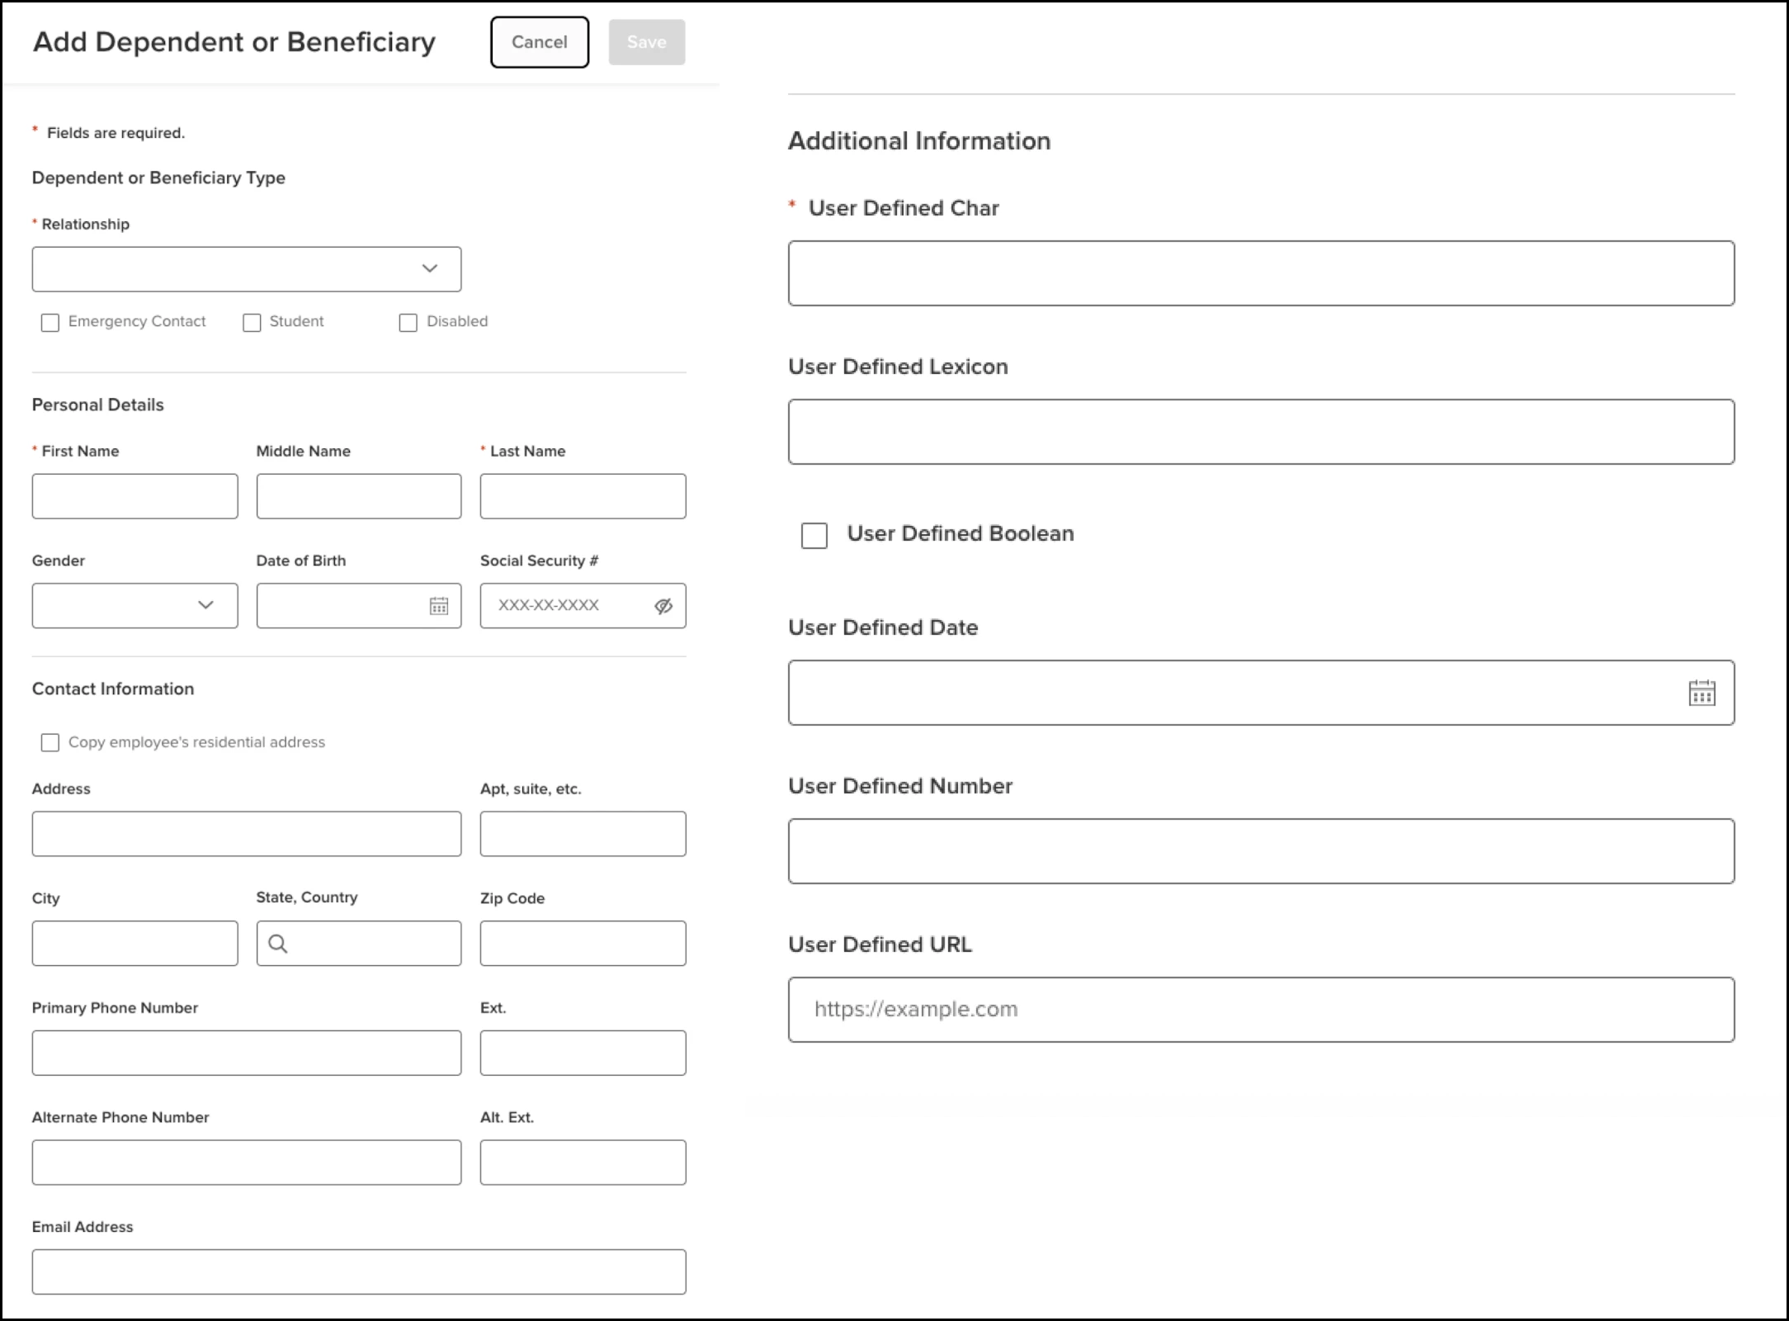Expand the Relationship dropdown
The height and width of the screenshot is (1321, 1789).
tap(246, 269)
